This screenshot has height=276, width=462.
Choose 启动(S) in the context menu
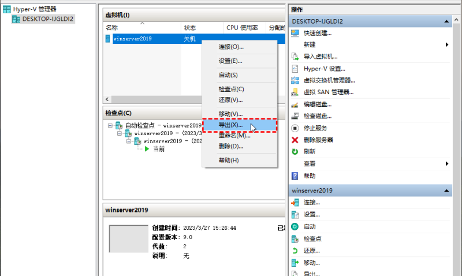(x=240, y=75)
